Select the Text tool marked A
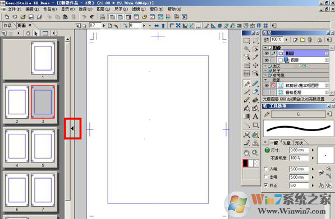The image size is (335, 219). 255,117
